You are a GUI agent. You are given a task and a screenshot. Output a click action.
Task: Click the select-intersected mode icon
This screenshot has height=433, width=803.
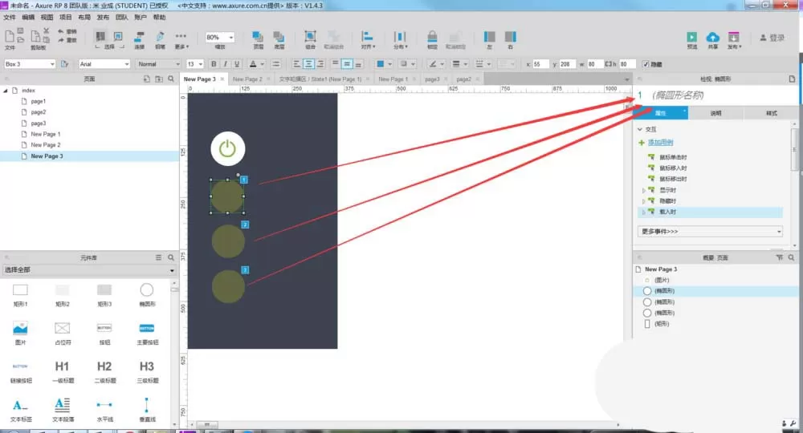[101, 37]
